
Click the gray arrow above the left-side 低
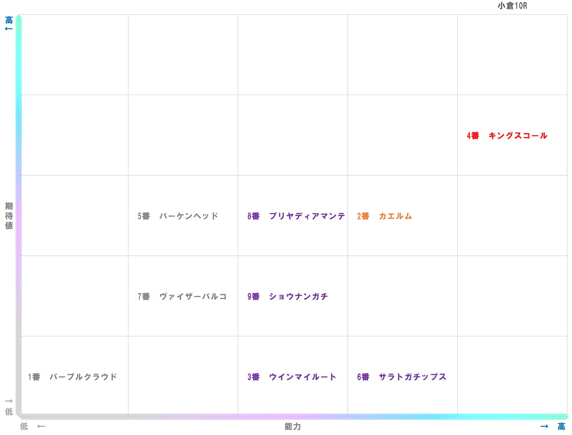point(8,401)
